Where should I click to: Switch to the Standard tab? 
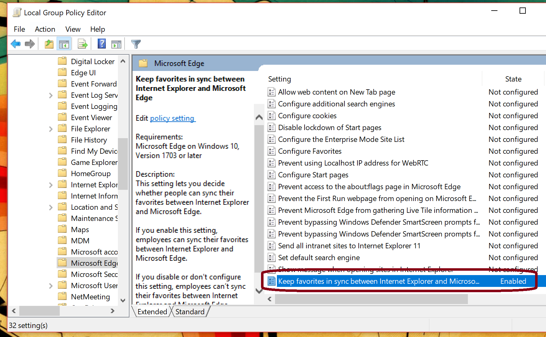[x=190, y=311]
